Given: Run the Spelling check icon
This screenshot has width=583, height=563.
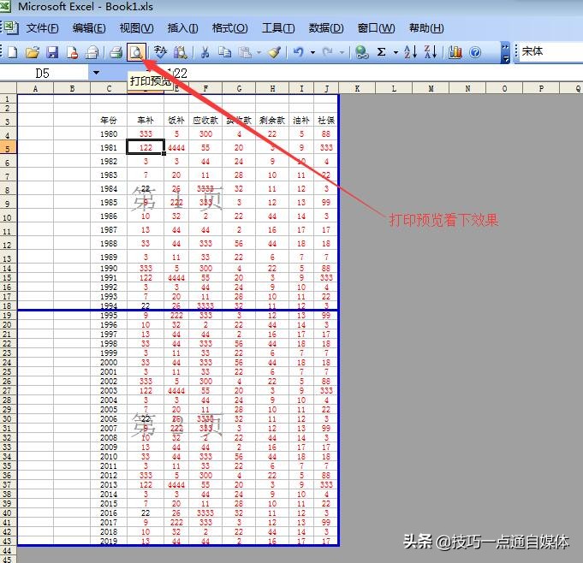Looking at the screenshot, I should coord(160,52).
